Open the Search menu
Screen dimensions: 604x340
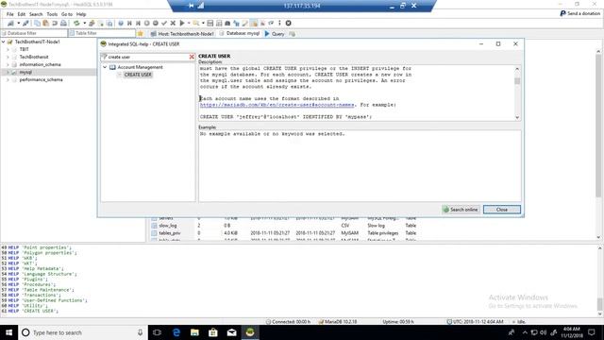[x=36, y=14]
